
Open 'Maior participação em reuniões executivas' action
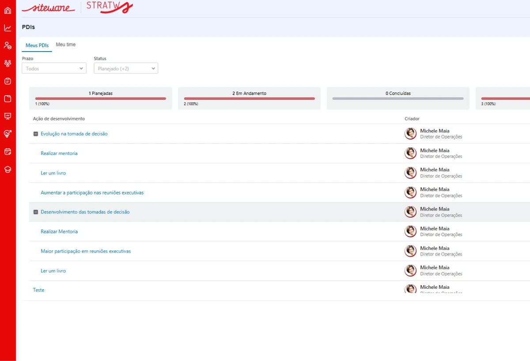[86, 251]
